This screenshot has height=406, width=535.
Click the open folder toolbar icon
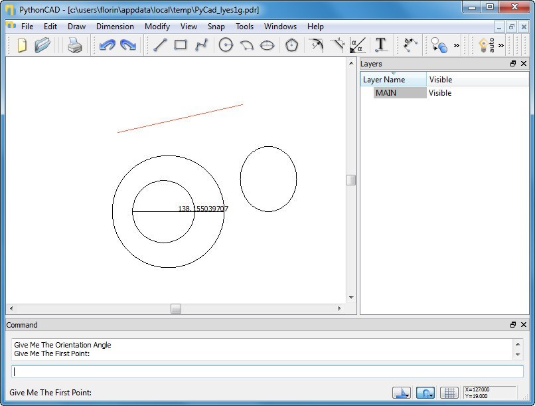click(42, 45)
